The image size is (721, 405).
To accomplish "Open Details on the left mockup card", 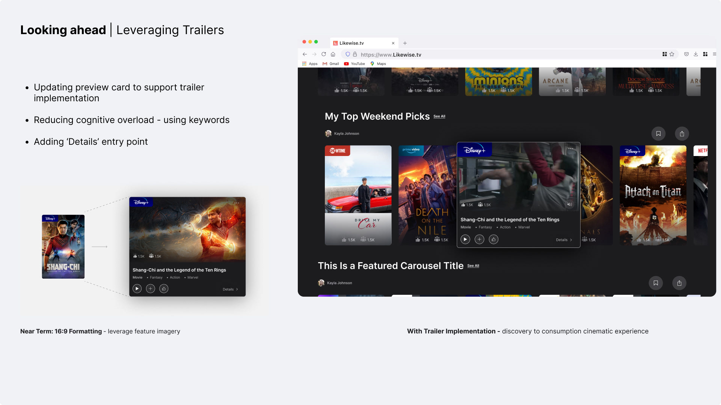I will coord(230,289).
